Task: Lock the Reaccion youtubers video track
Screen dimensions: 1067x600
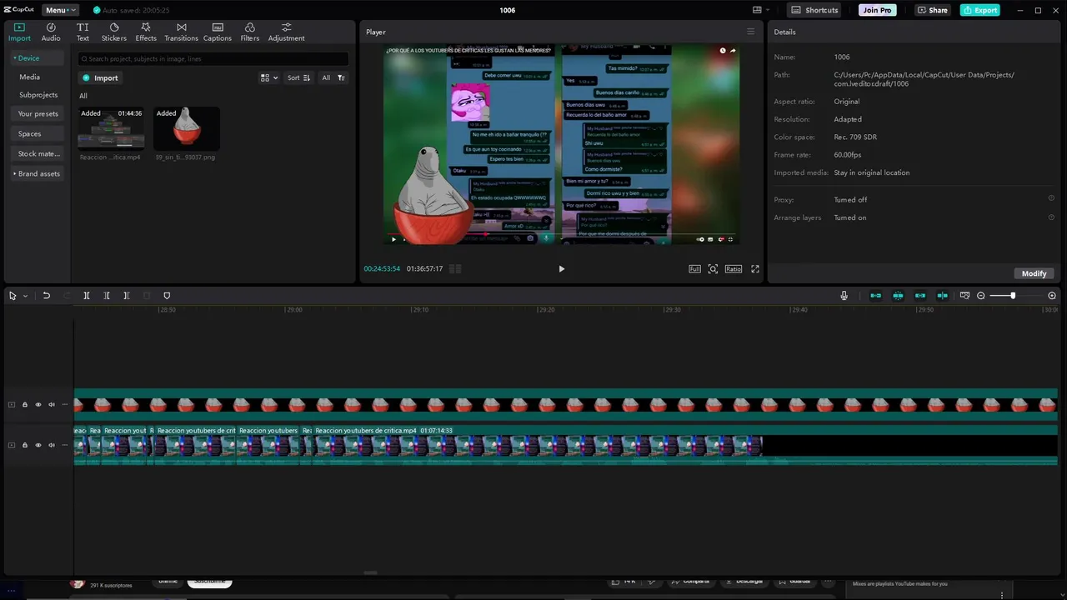Action: 25,445
